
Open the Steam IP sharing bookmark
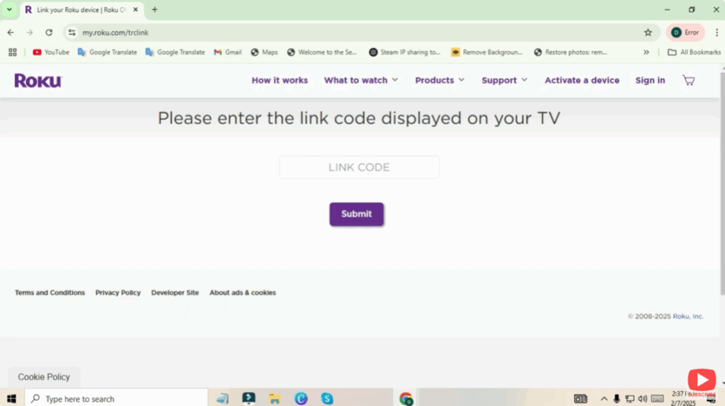tap(404, 52)
